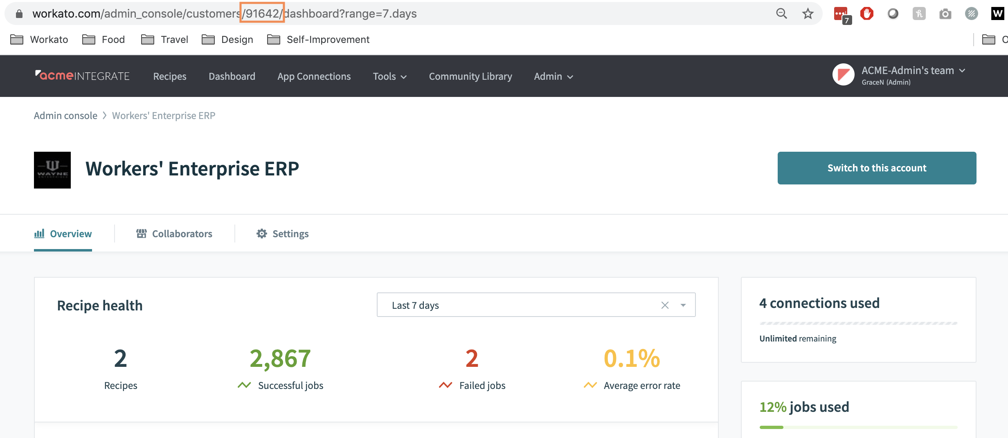Bookmark this page via the star icon
Image resolution: width=1008 pixels, height=438 pixels.
click(x=808, y=13)
